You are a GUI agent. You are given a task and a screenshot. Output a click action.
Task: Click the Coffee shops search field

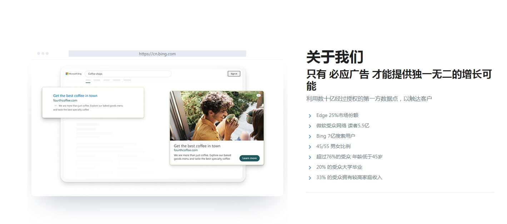tap(128, 74)
